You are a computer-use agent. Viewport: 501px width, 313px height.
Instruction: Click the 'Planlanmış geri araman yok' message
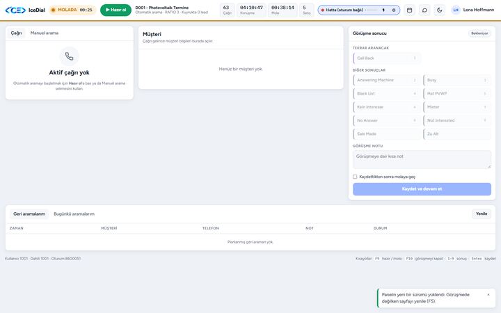(x=250, y=242)
